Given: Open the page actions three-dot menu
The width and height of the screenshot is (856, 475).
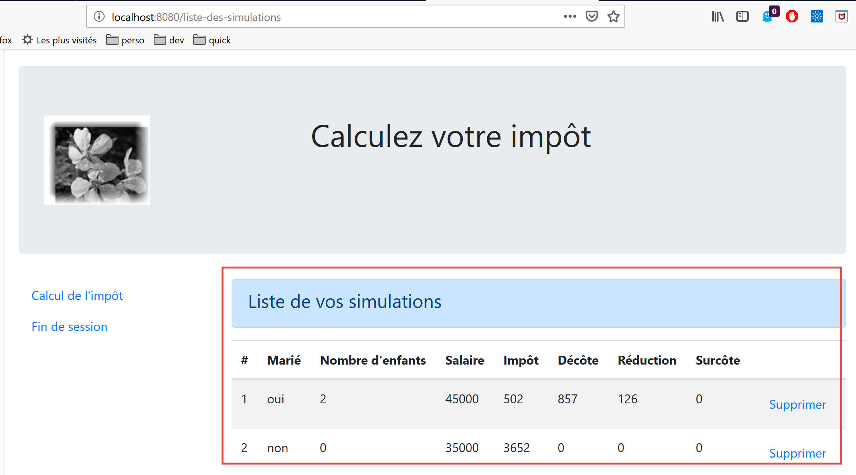Looking at the screenshot, I should pyautogui.click(x=570, y=16).
